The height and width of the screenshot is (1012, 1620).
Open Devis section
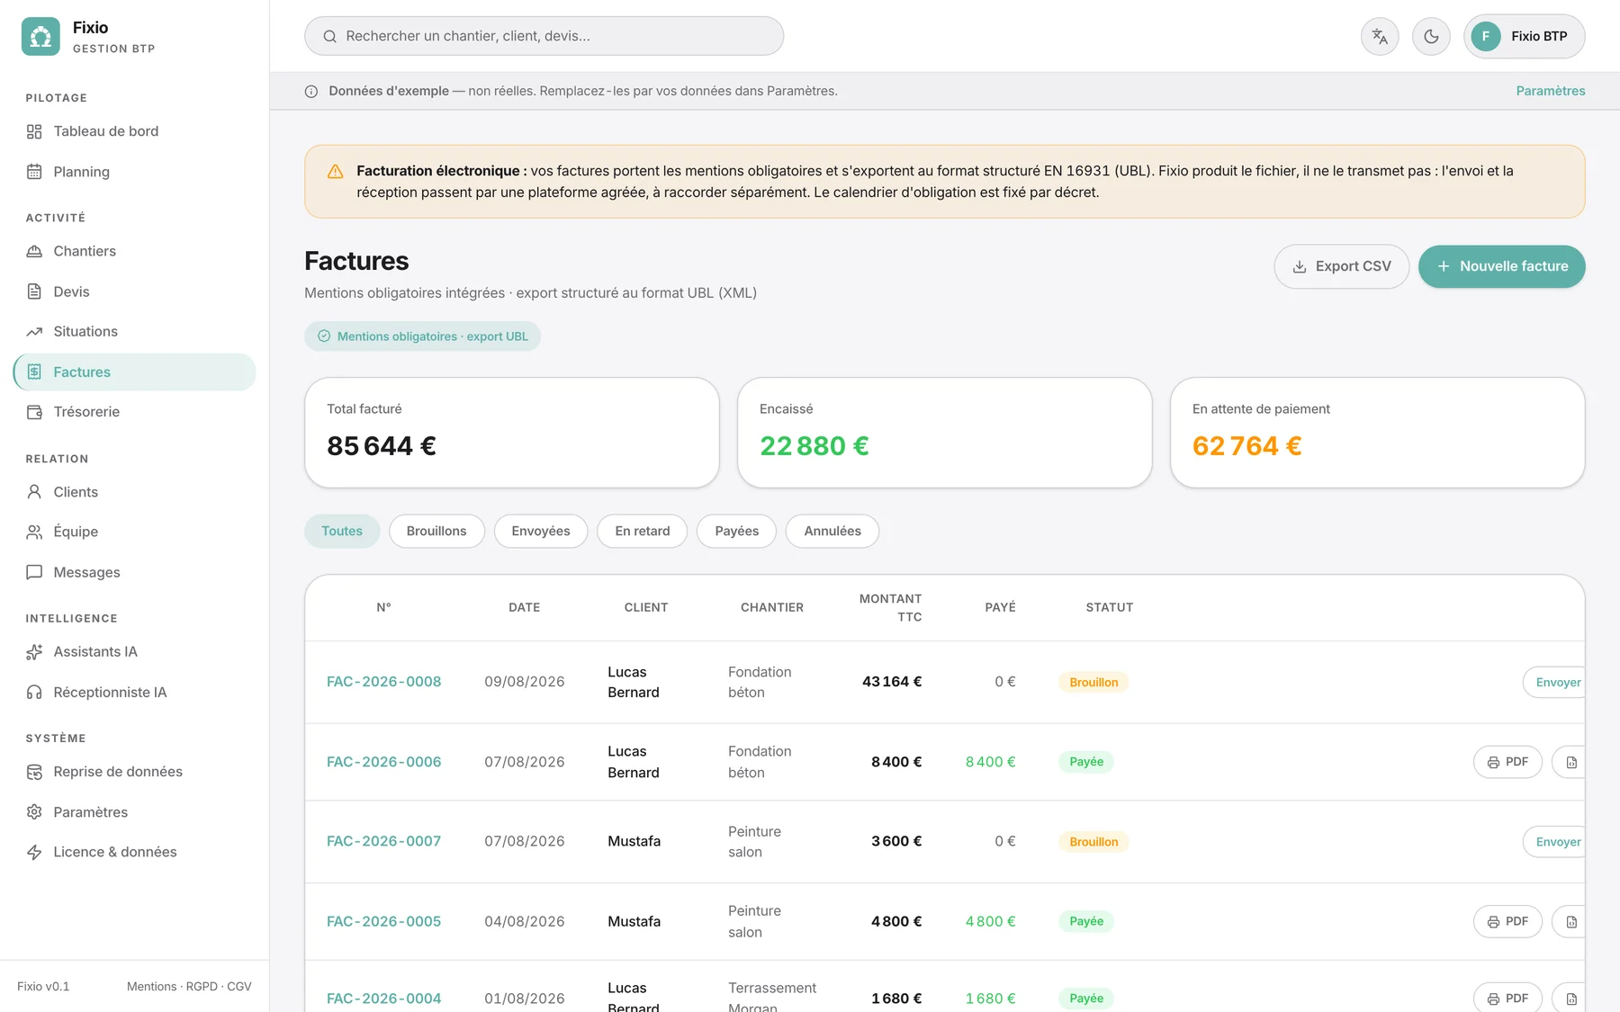point(135,291)
